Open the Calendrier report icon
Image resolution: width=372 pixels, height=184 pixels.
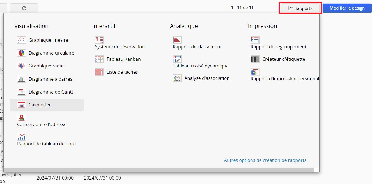(x=21, y=105)
